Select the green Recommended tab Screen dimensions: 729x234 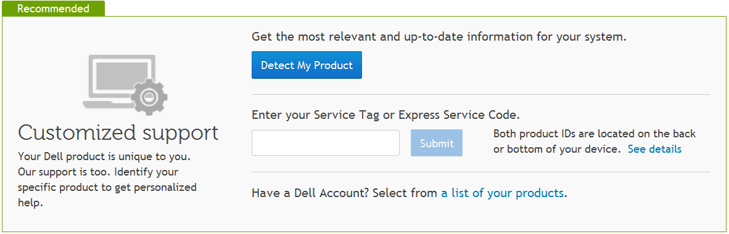point(53,9)
